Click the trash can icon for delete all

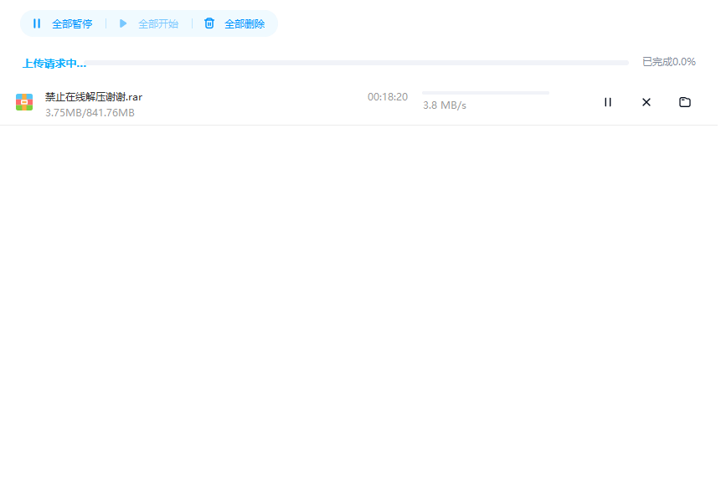[x=209, y=23]
